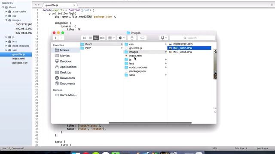Click image preview thumbnail in Finder
Screen dimensions: 275x154
(215, 64)
